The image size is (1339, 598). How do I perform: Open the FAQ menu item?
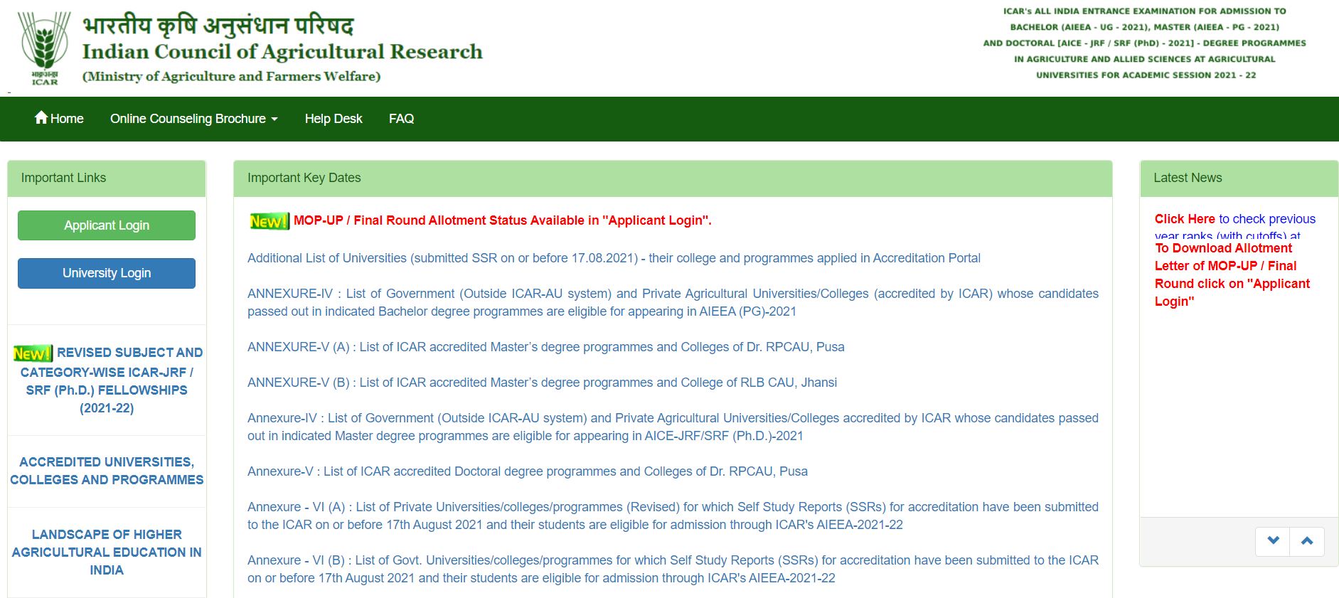click(x=401, y=119)
